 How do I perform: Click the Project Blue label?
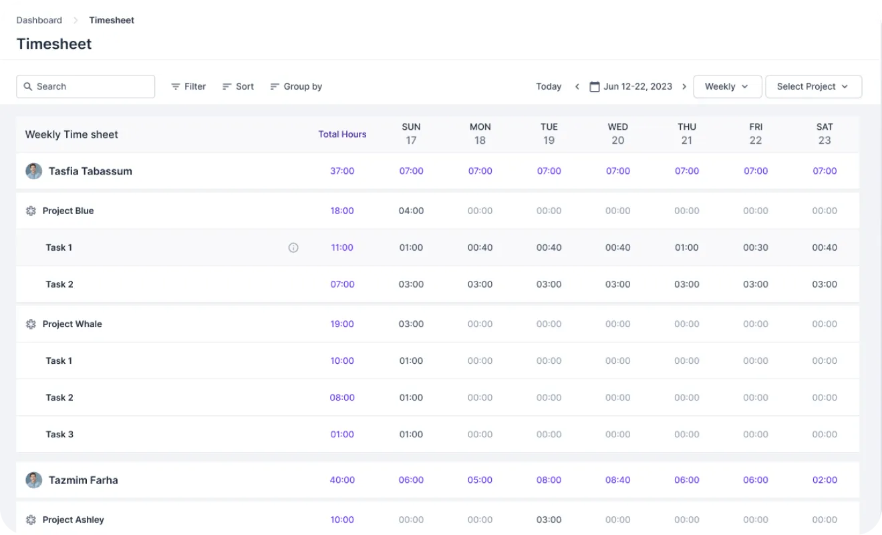(x=68, y=211)
